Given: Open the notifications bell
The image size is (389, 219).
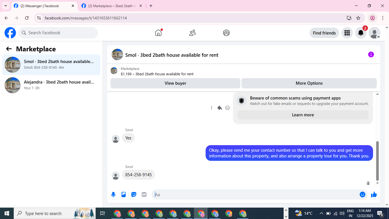Looking at the screenshot, I should click(361, 33).
